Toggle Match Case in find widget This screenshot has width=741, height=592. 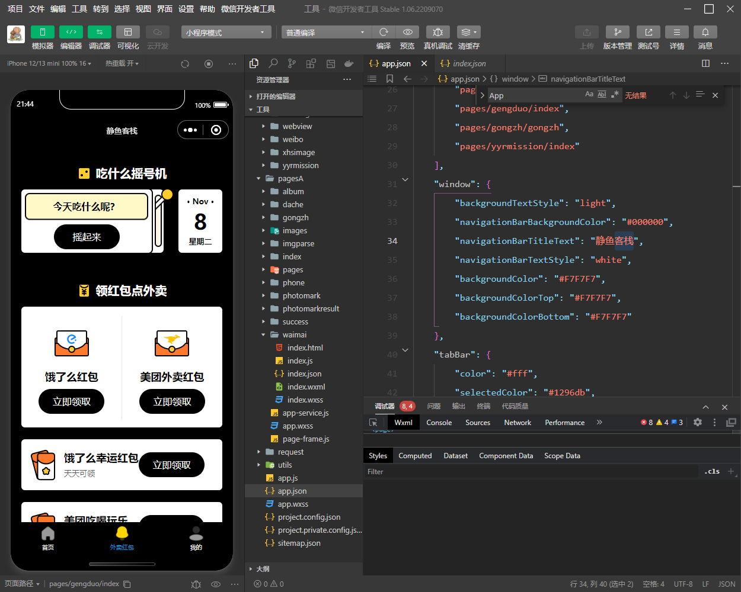[x=589, y=95]
